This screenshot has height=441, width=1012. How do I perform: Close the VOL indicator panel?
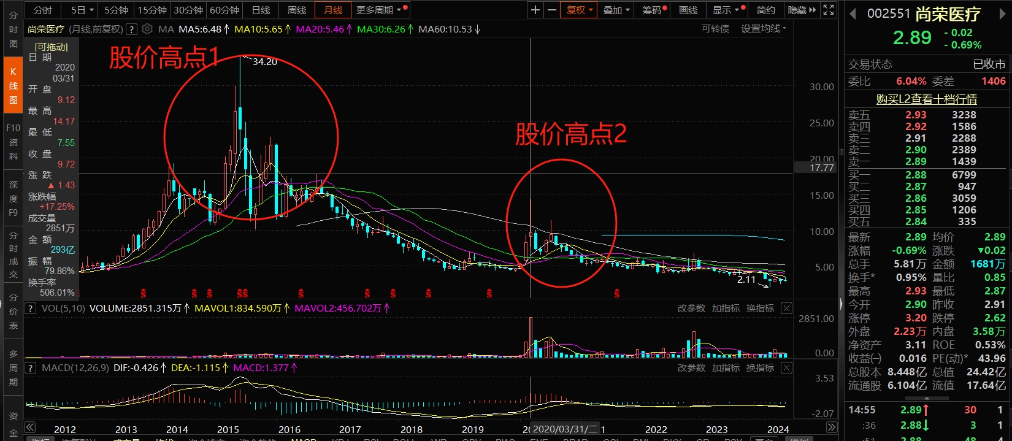pyautogui.click(x=786, y=309)
